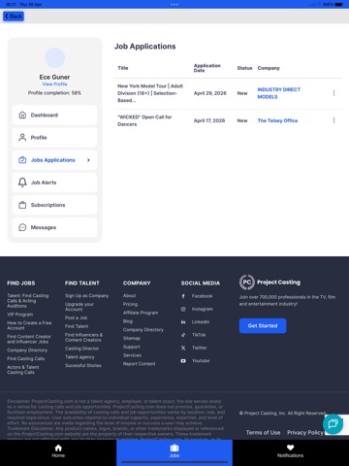
Task: Tap the Home tab house icon
Action: [x=58, y=448]
